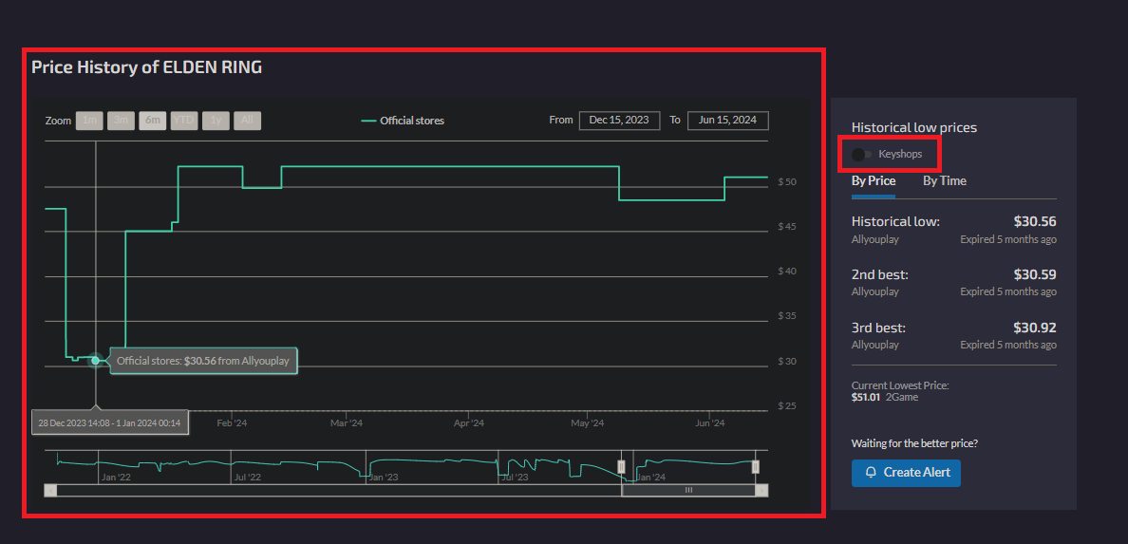
Task: Show All price history range
Action: (247, 121)
